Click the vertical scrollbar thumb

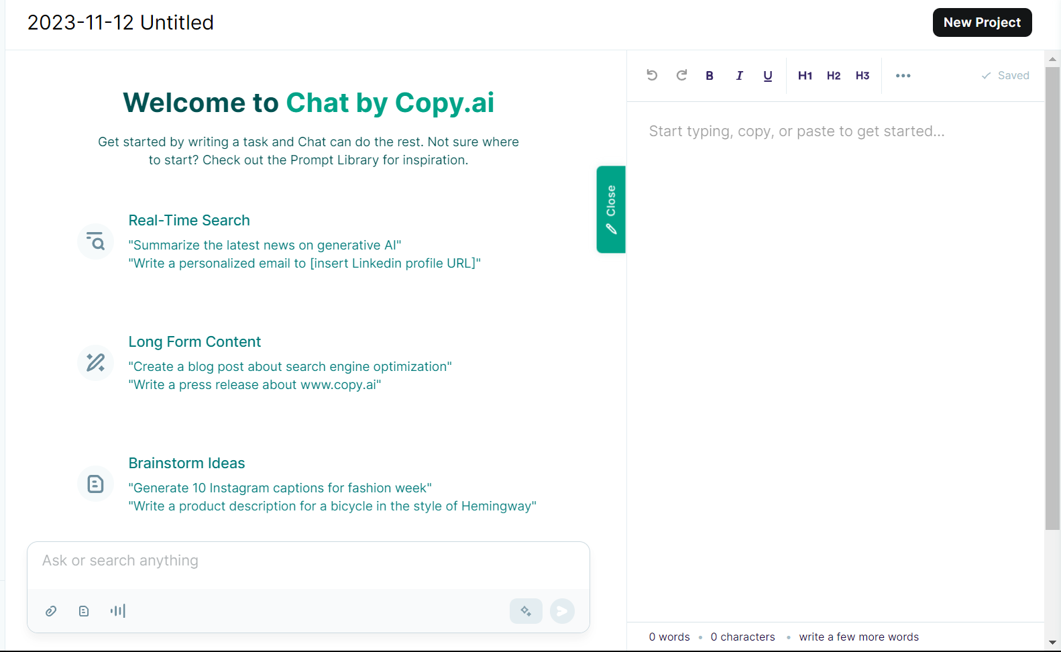click(1052, 298)
